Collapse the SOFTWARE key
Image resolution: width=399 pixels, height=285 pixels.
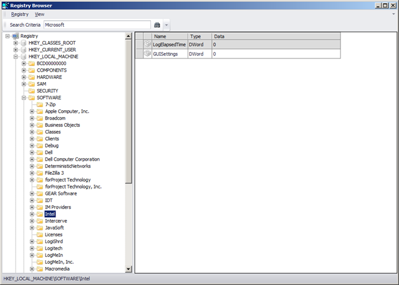tap(24, 98)
